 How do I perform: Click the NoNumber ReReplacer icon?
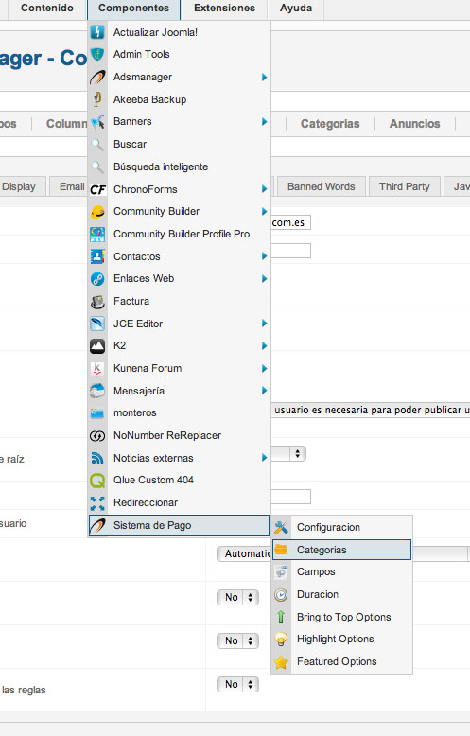click(97, 435)
